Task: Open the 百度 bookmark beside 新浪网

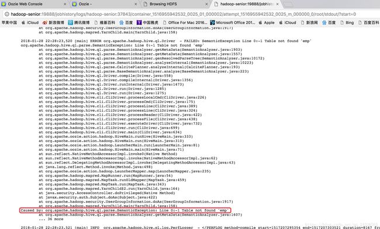Action: click(x=329, y=23)
